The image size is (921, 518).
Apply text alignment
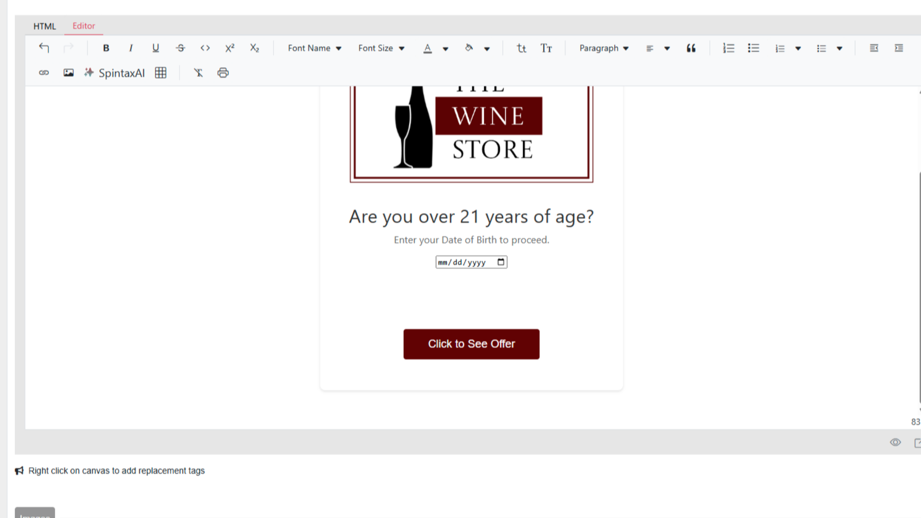click(x=649, y=48)
